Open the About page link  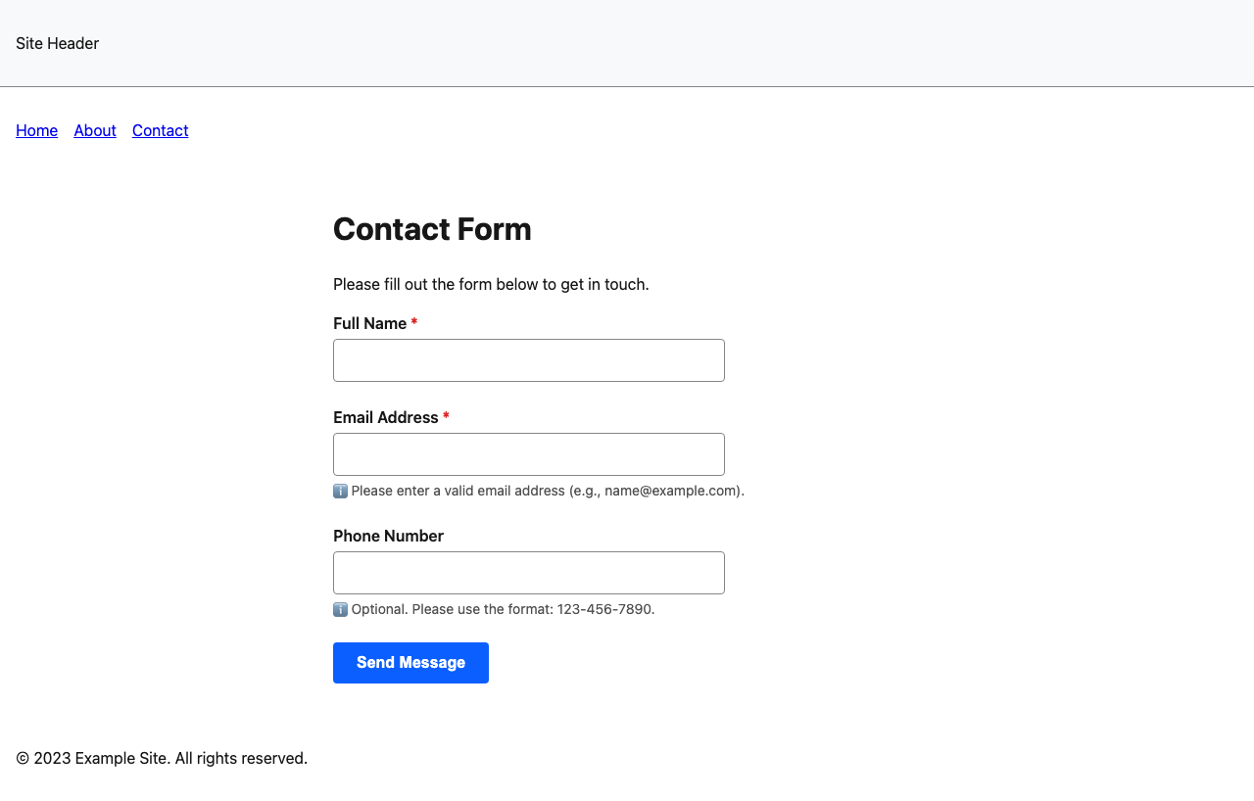94,130
